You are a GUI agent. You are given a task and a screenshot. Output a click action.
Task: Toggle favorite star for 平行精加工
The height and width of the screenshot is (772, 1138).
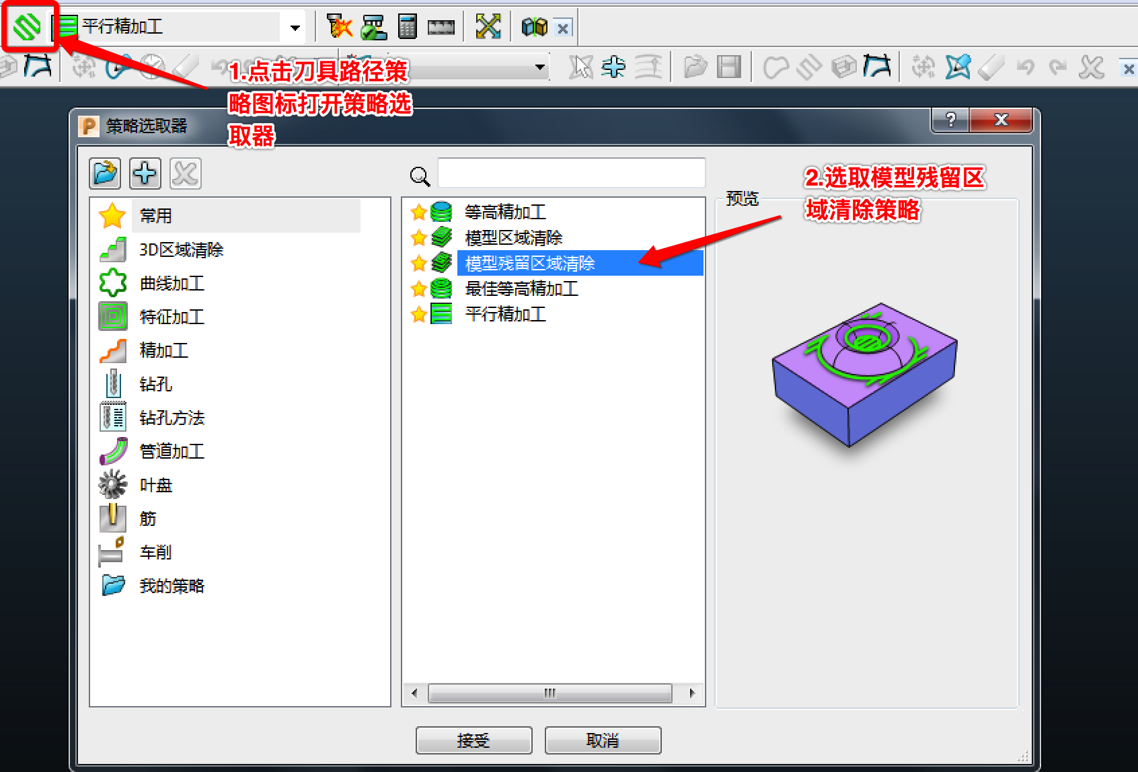click(418, 315)
